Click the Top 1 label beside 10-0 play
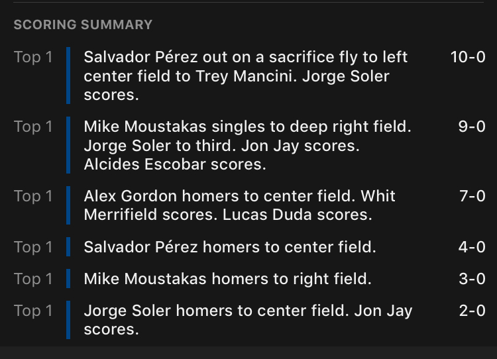 [x=33, y=58]
